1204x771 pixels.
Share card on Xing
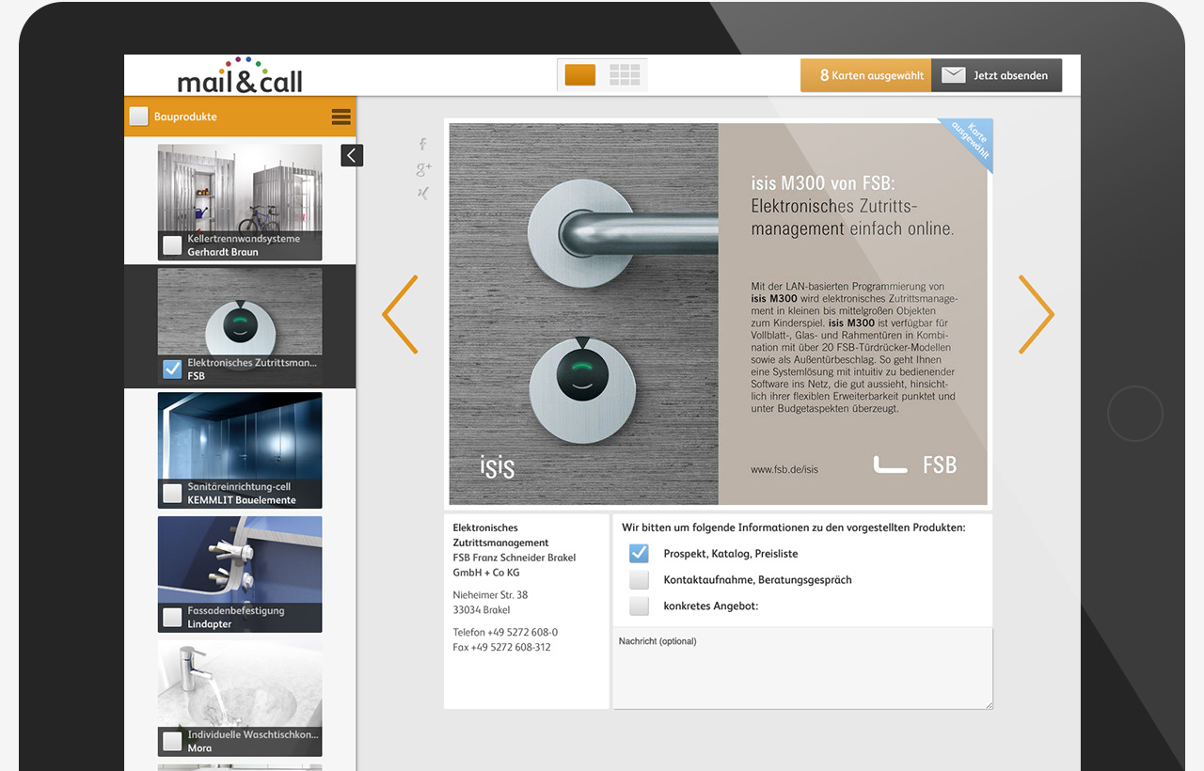pyautogui.click(x=423, y=194)
